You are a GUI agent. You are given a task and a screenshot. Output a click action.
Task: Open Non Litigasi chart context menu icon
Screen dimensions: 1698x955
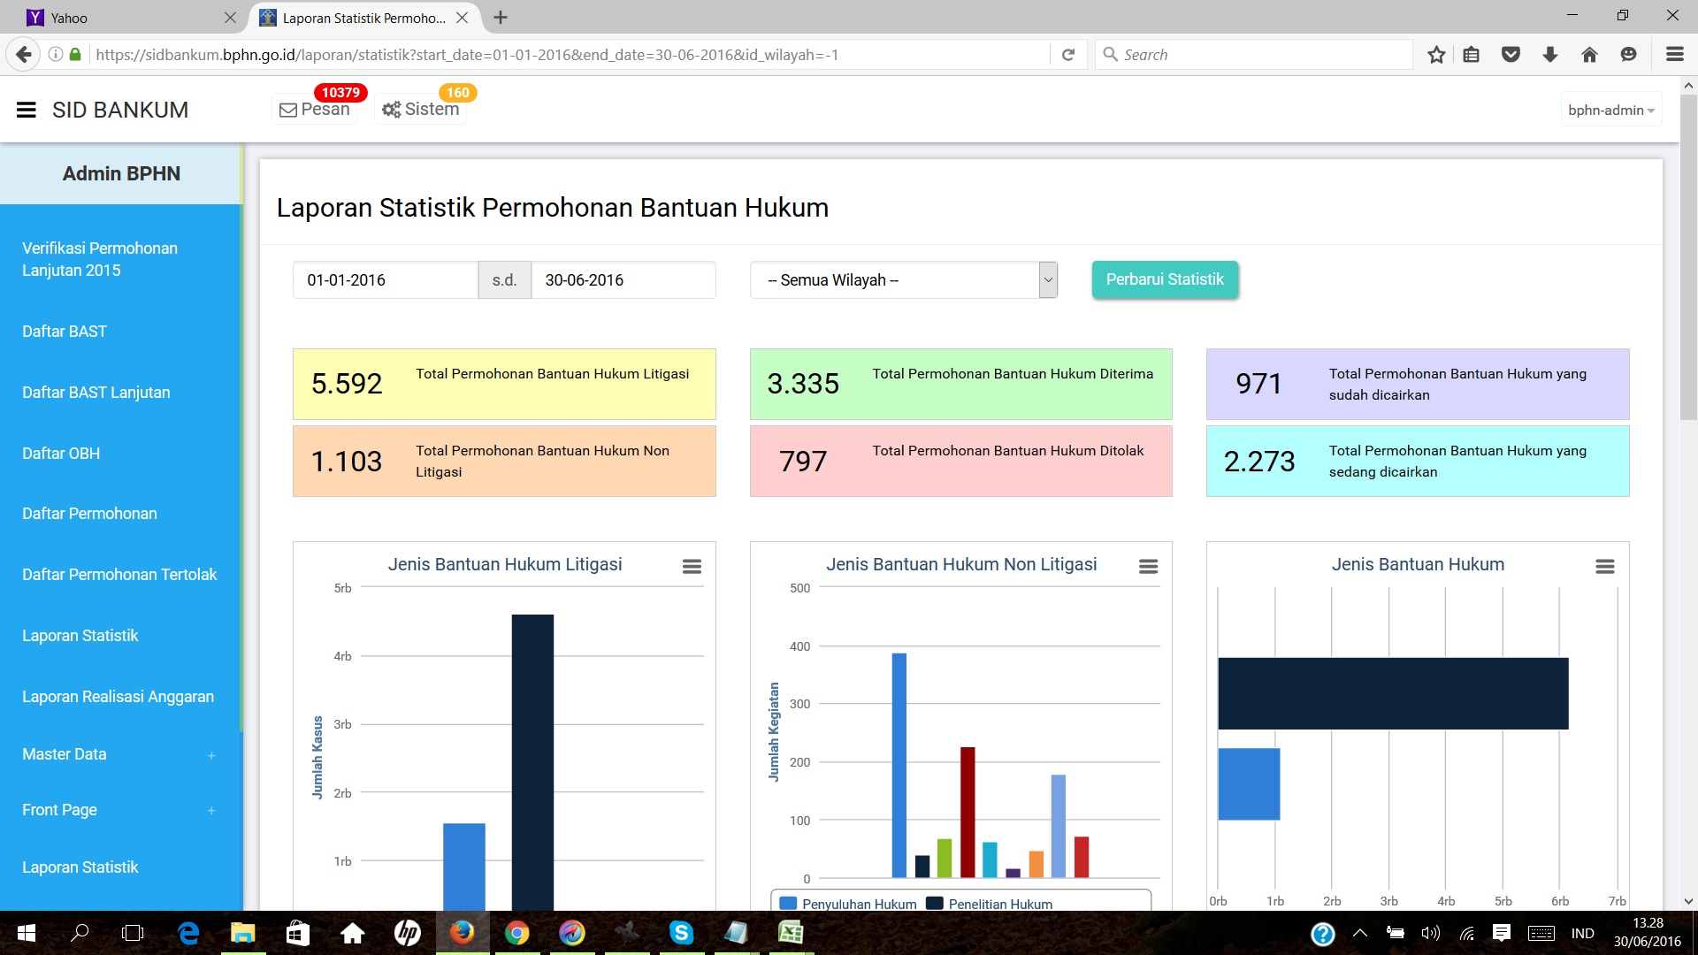point(1148,567)
